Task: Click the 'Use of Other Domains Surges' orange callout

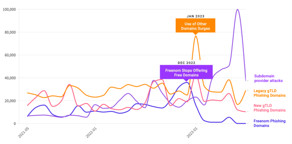Action: (x=195, y=26)
